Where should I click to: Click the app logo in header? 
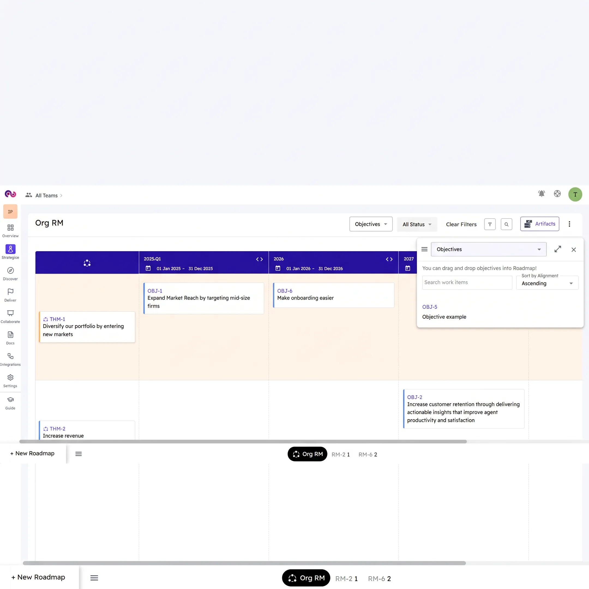point(10,194)
